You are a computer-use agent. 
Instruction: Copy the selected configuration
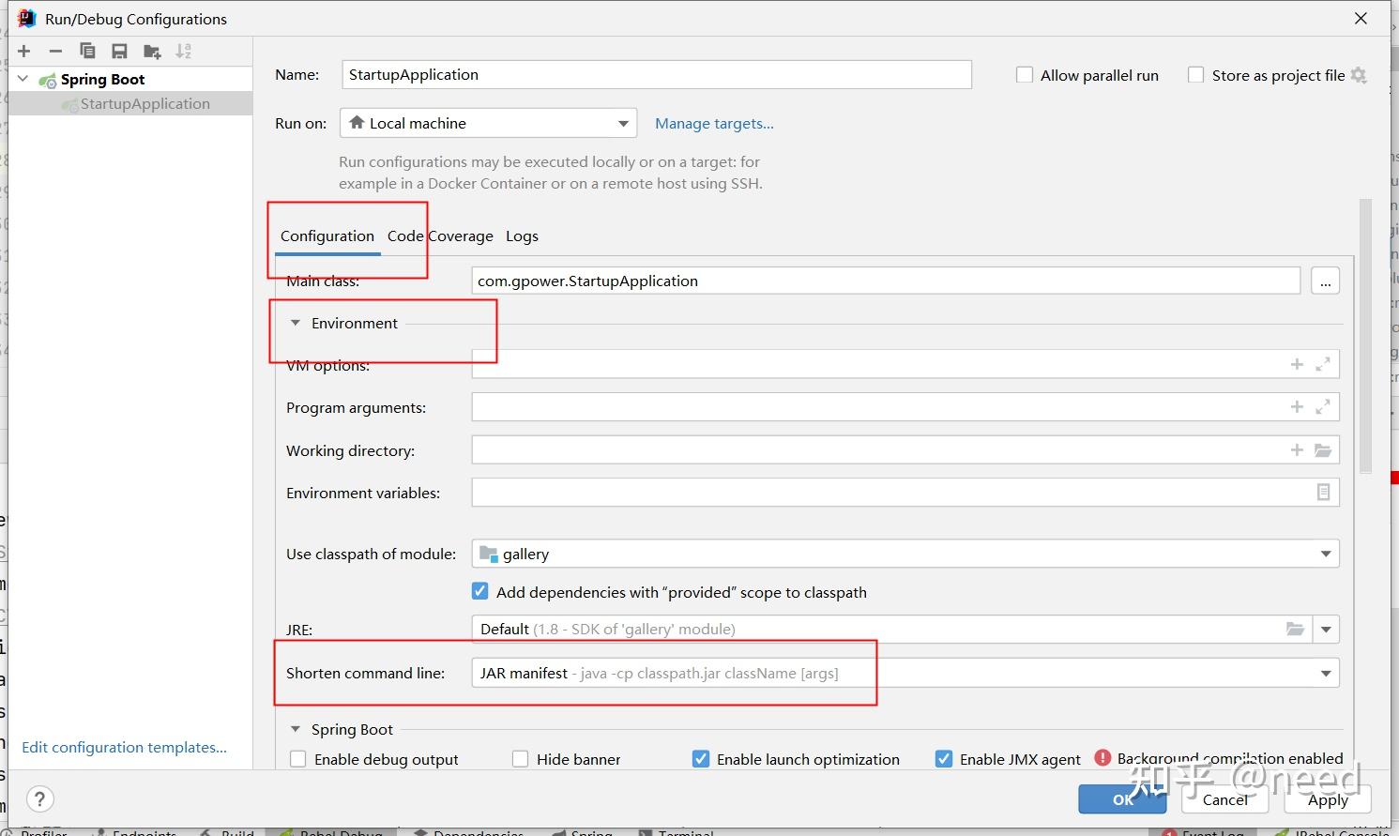pos(87,51)
